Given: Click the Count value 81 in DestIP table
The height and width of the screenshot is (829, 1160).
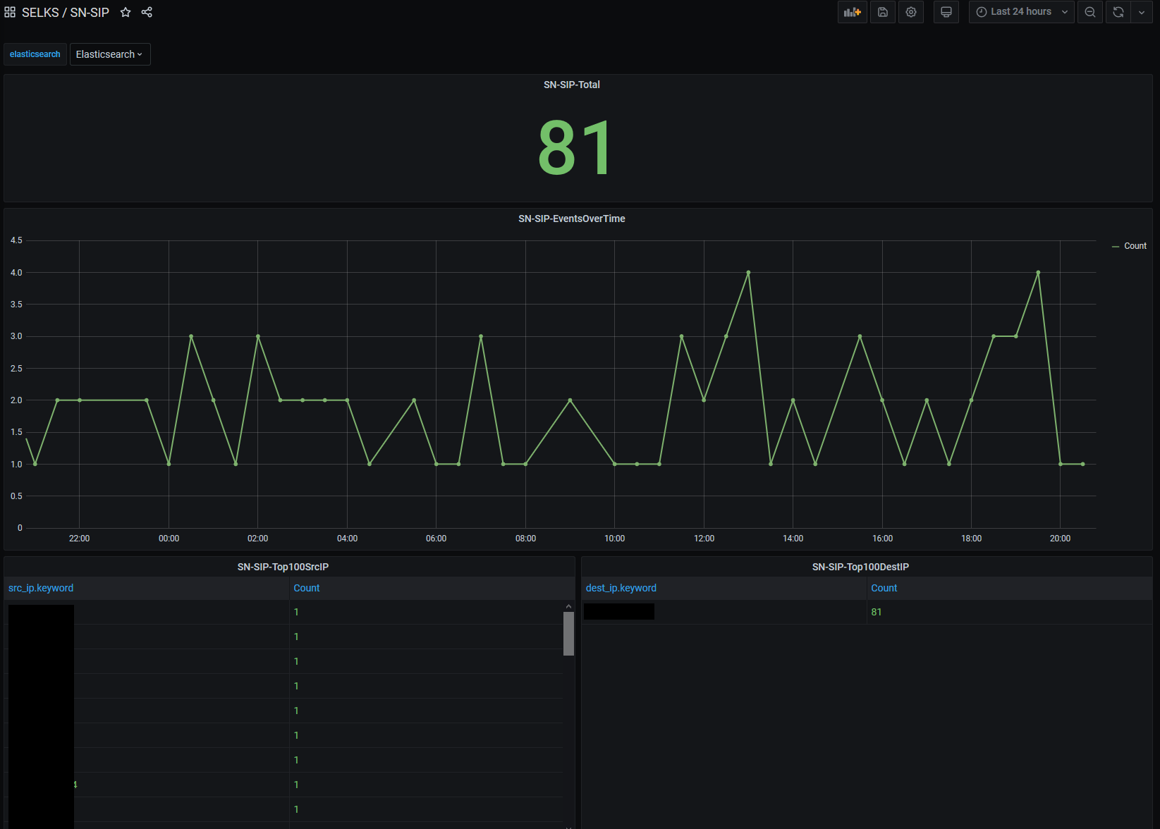Looking at the screenshot, I should tap(877, 612).
